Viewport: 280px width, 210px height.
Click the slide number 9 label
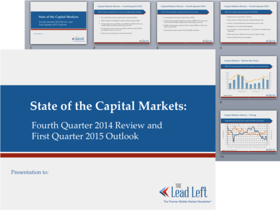221,102
